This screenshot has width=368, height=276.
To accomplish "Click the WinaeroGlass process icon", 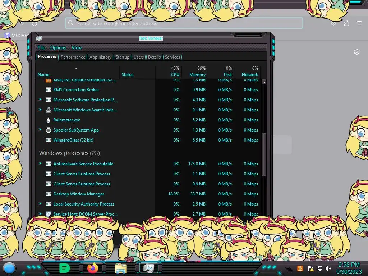I will pos(49,140).
